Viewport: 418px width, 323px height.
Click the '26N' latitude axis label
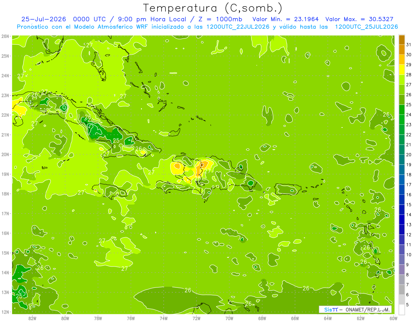5,36
